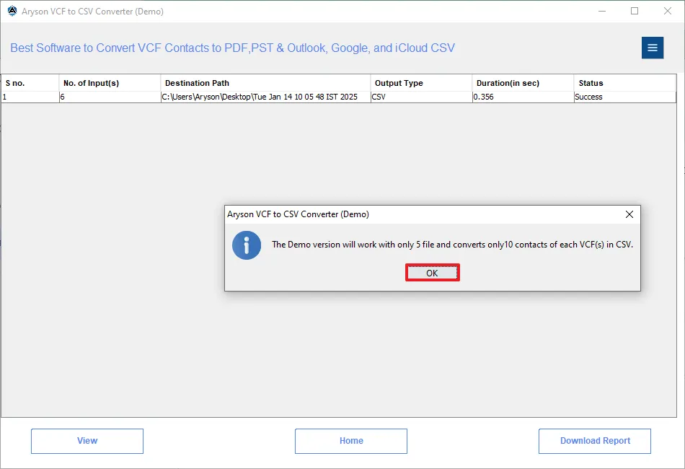Click the Success status cell

pyautogui.click(x=624, y=97)
